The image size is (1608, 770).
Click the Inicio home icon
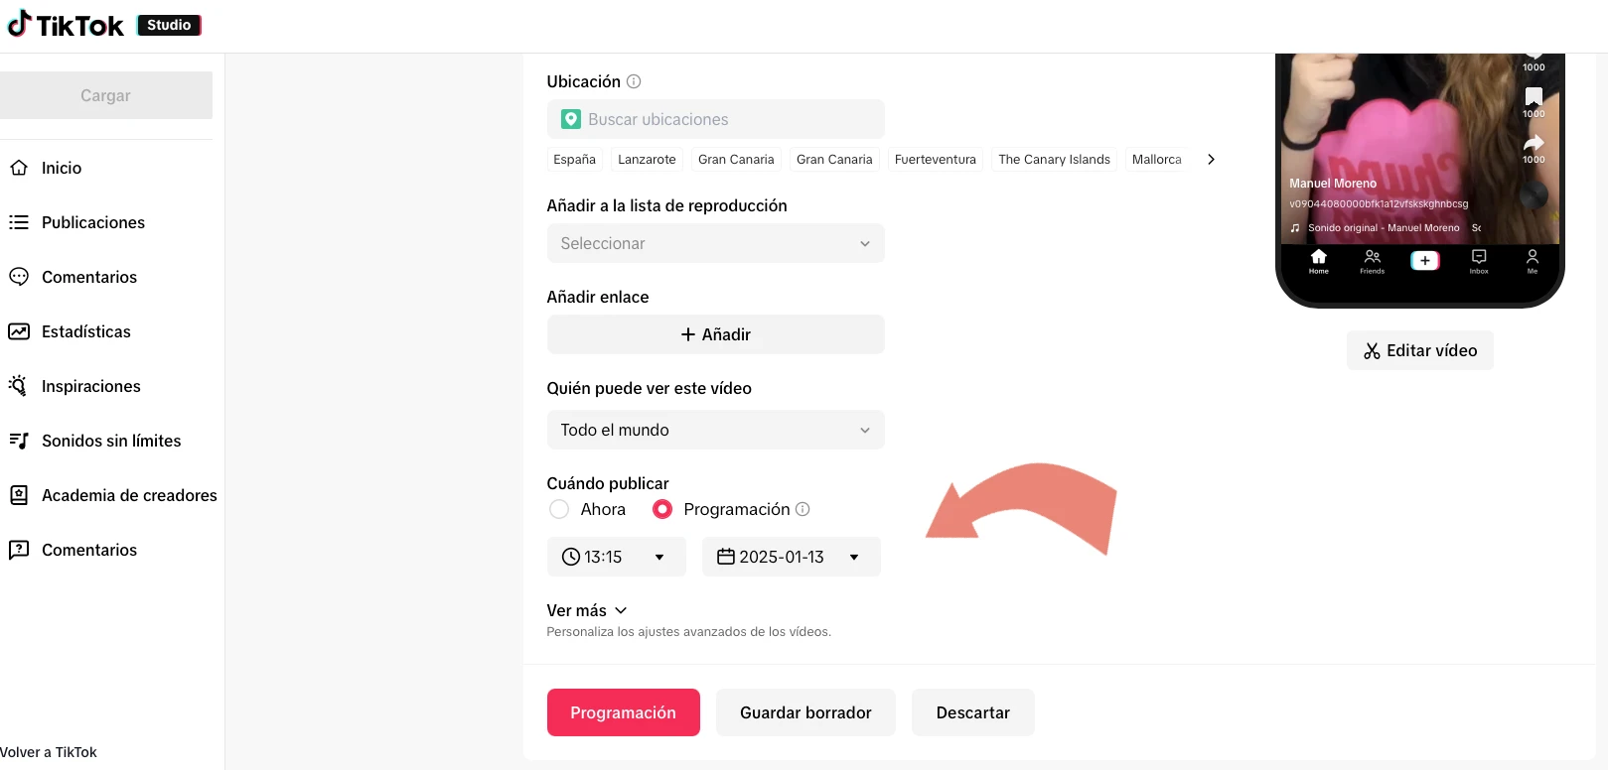point(19,168)
